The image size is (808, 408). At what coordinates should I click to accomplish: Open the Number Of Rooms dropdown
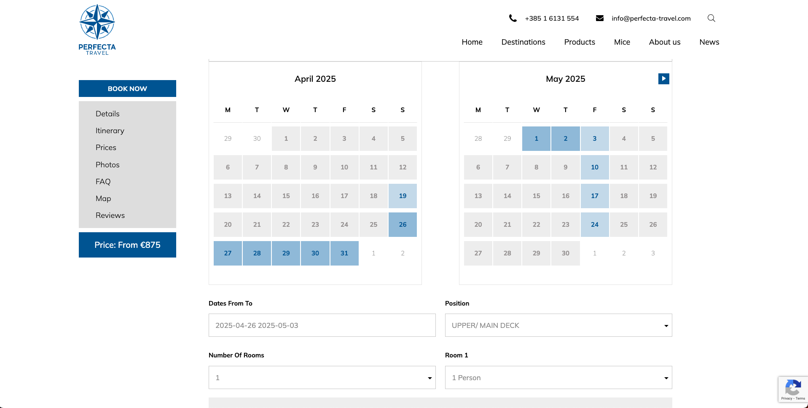(322, 378)
